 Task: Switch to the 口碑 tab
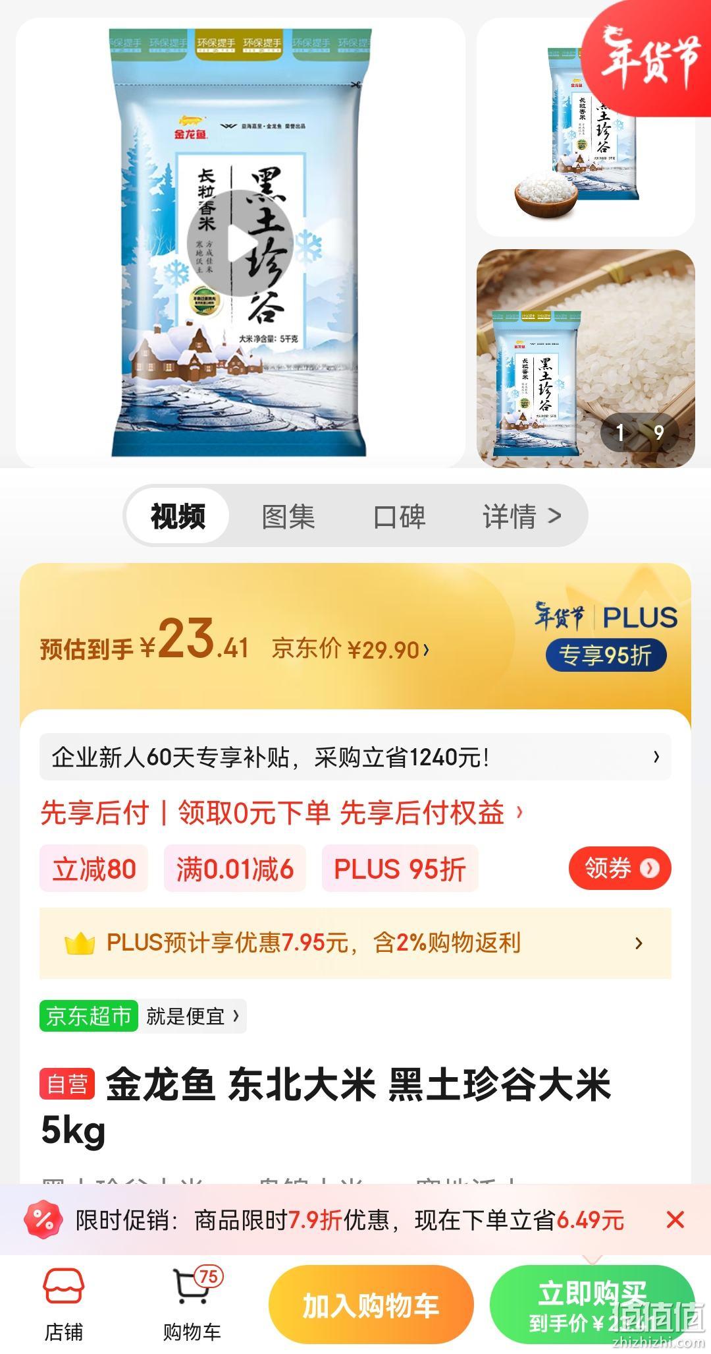(x=399, y=516)
